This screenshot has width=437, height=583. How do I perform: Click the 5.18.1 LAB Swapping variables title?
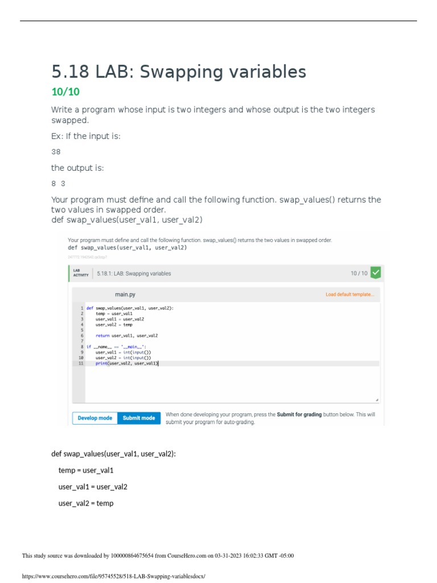(x=134, y=273)
